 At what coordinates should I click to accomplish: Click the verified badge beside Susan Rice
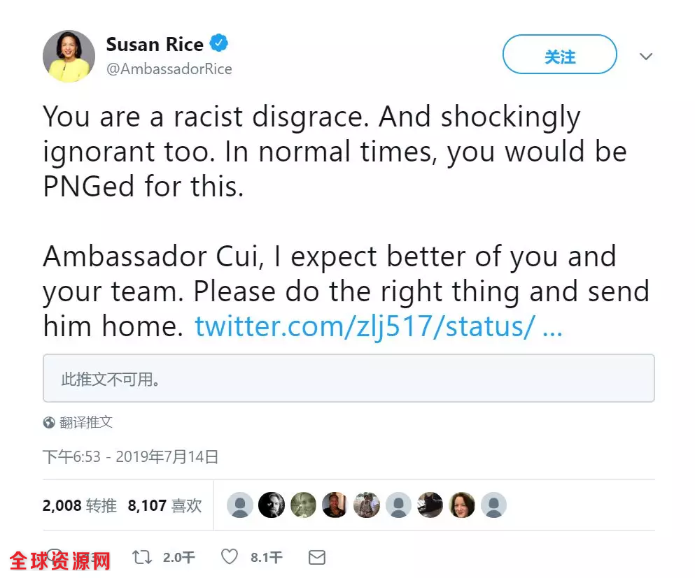coord(220,45)
